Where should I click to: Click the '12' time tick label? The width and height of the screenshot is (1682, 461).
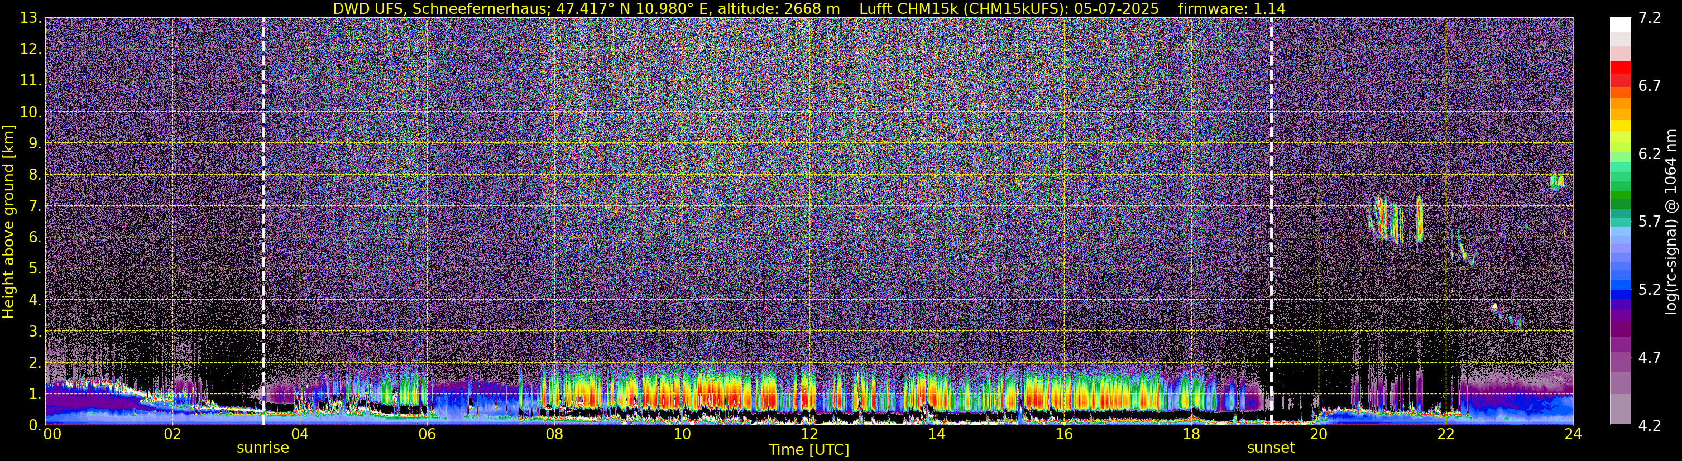[809, 435]
